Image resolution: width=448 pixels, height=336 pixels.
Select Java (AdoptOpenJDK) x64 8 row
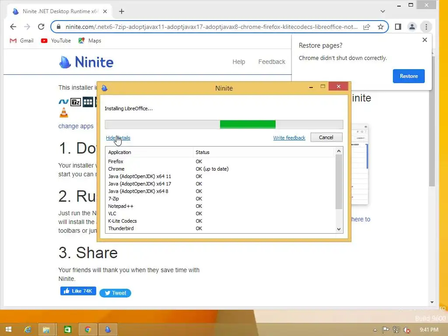coord(220,191)
